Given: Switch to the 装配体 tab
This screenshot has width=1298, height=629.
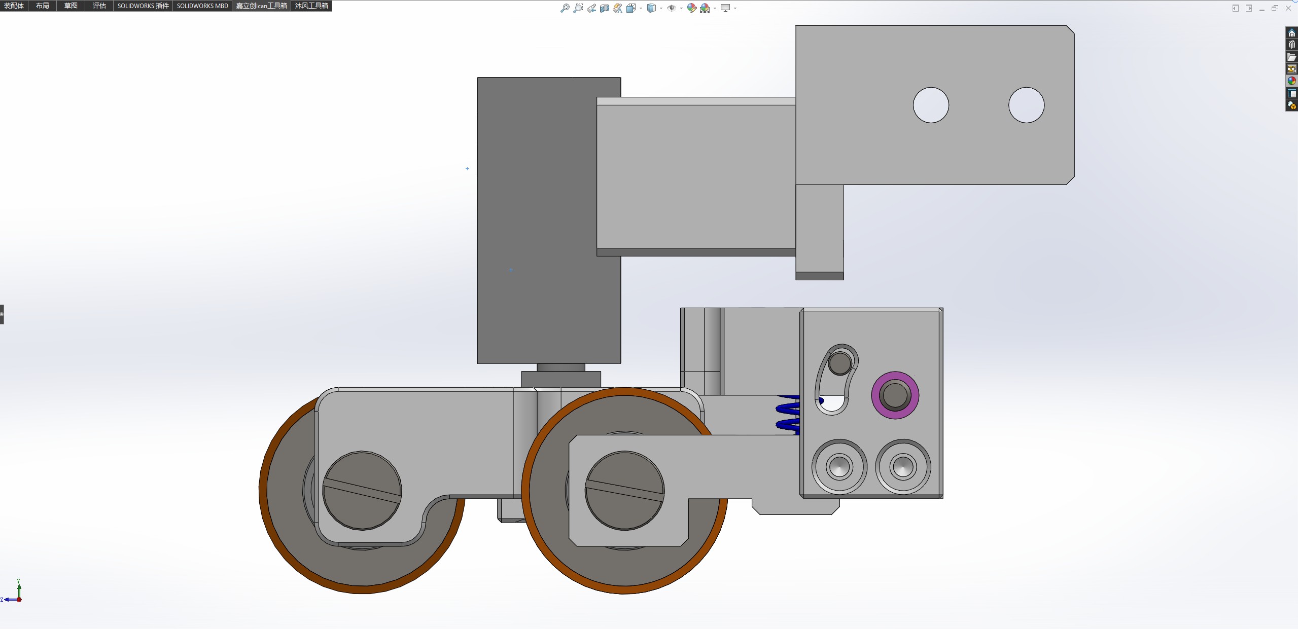Looking at the screenshot, I should coord(14,6).
